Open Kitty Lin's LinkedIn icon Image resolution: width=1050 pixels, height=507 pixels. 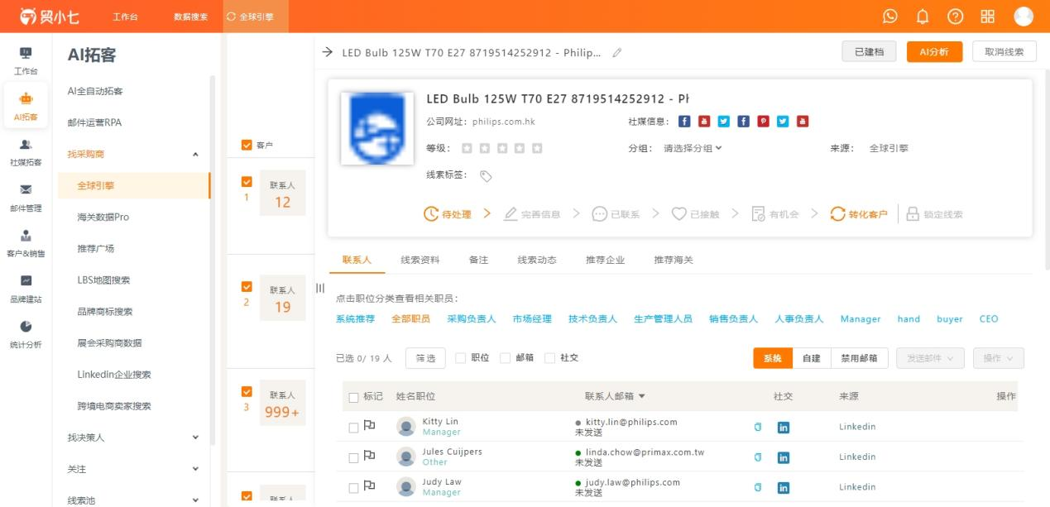(784, 427)
